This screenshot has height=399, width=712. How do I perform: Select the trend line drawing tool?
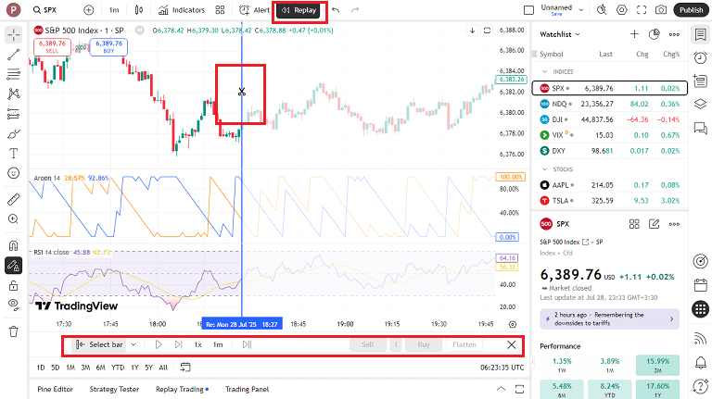point(14,55)
